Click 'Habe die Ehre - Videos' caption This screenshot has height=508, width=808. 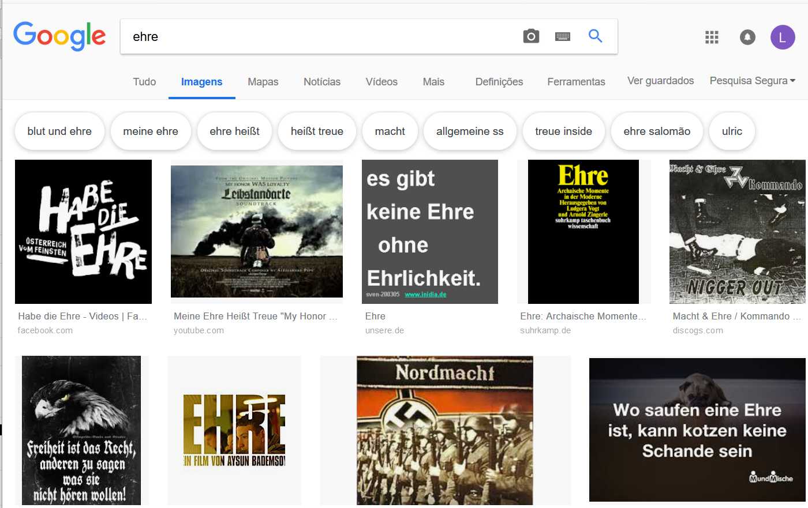[x=83, y=316]
